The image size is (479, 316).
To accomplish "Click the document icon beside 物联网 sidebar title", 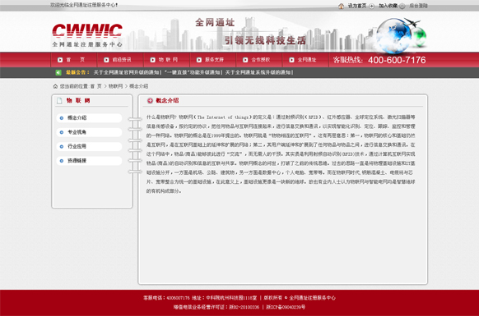I will pos(59,101).
